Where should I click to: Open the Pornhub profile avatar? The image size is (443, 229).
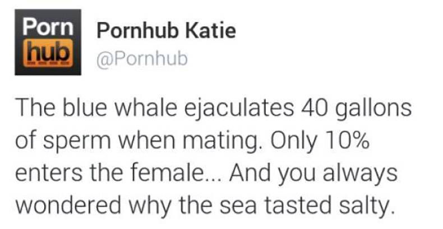tap(48, 43)
